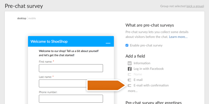Click the Phone number label
Image resolution: width=209 pixels, height=104 pixels.
[48, 92]
